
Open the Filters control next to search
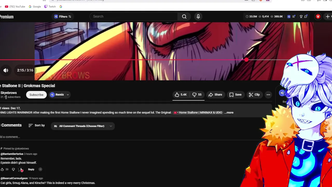point(63,17)
